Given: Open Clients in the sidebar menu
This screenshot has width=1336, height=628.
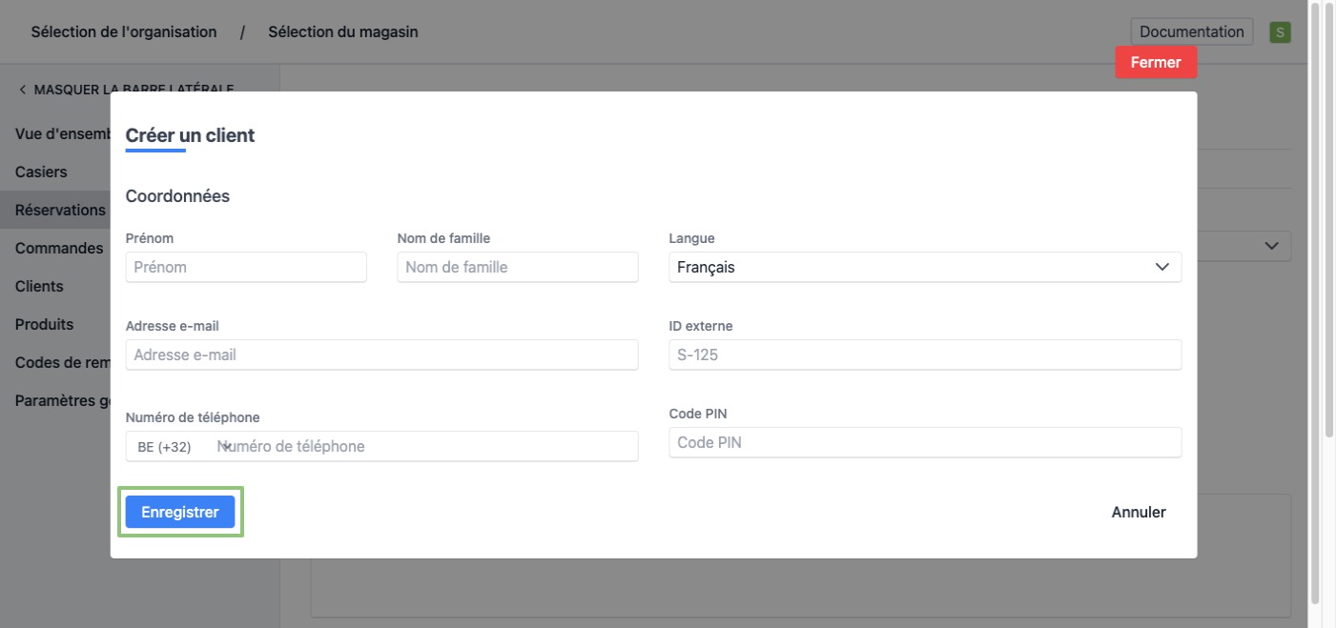Looking at the screenshot, I should pyautogui.click(x=39, y=286).
